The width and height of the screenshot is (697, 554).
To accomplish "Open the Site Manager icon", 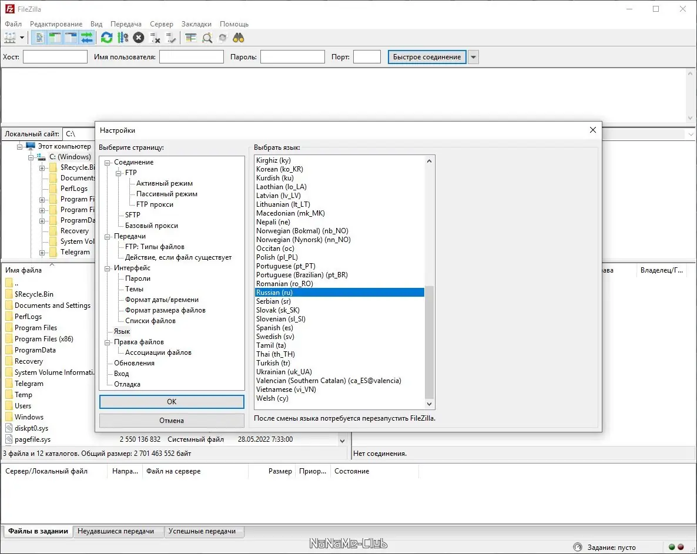I will click(10, 38).
